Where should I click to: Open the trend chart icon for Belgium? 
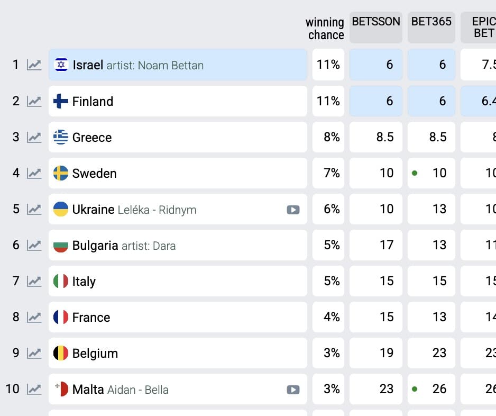pos(34,353)
